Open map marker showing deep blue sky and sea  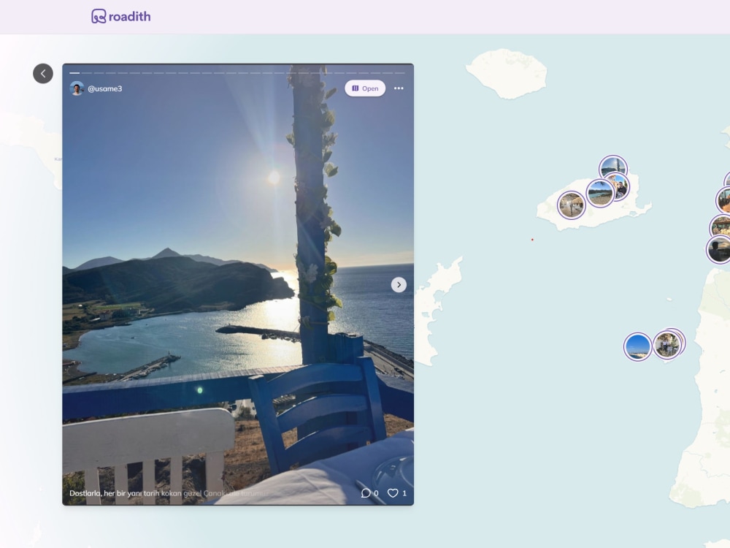[637, 346]
